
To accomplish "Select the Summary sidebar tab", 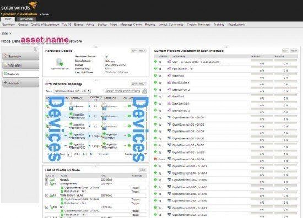I will (x=20, y=56).
